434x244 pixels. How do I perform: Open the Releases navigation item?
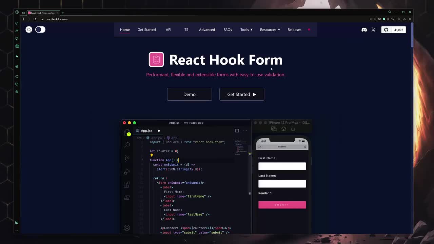click(294, 30)
